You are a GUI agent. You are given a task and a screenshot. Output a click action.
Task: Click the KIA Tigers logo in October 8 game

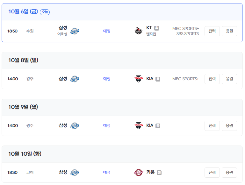tap(139, 79)
